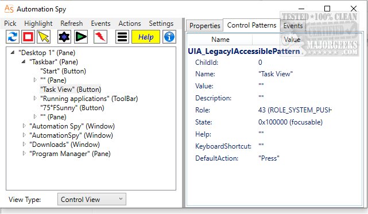368x214 pixels.
Task: Click the State value 0x100000 (focusable)
Action: pos(290,122)
